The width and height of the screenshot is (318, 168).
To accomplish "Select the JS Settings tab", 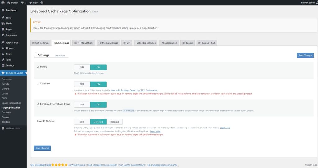I will pyautogui.click(x=61, y=43).
